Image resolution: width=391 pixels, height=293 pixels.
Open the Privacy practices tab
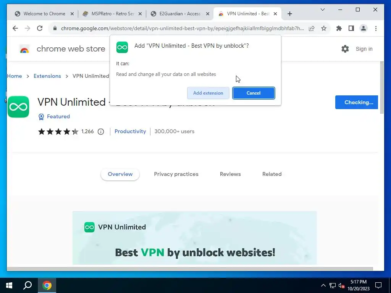click(176, 174)
